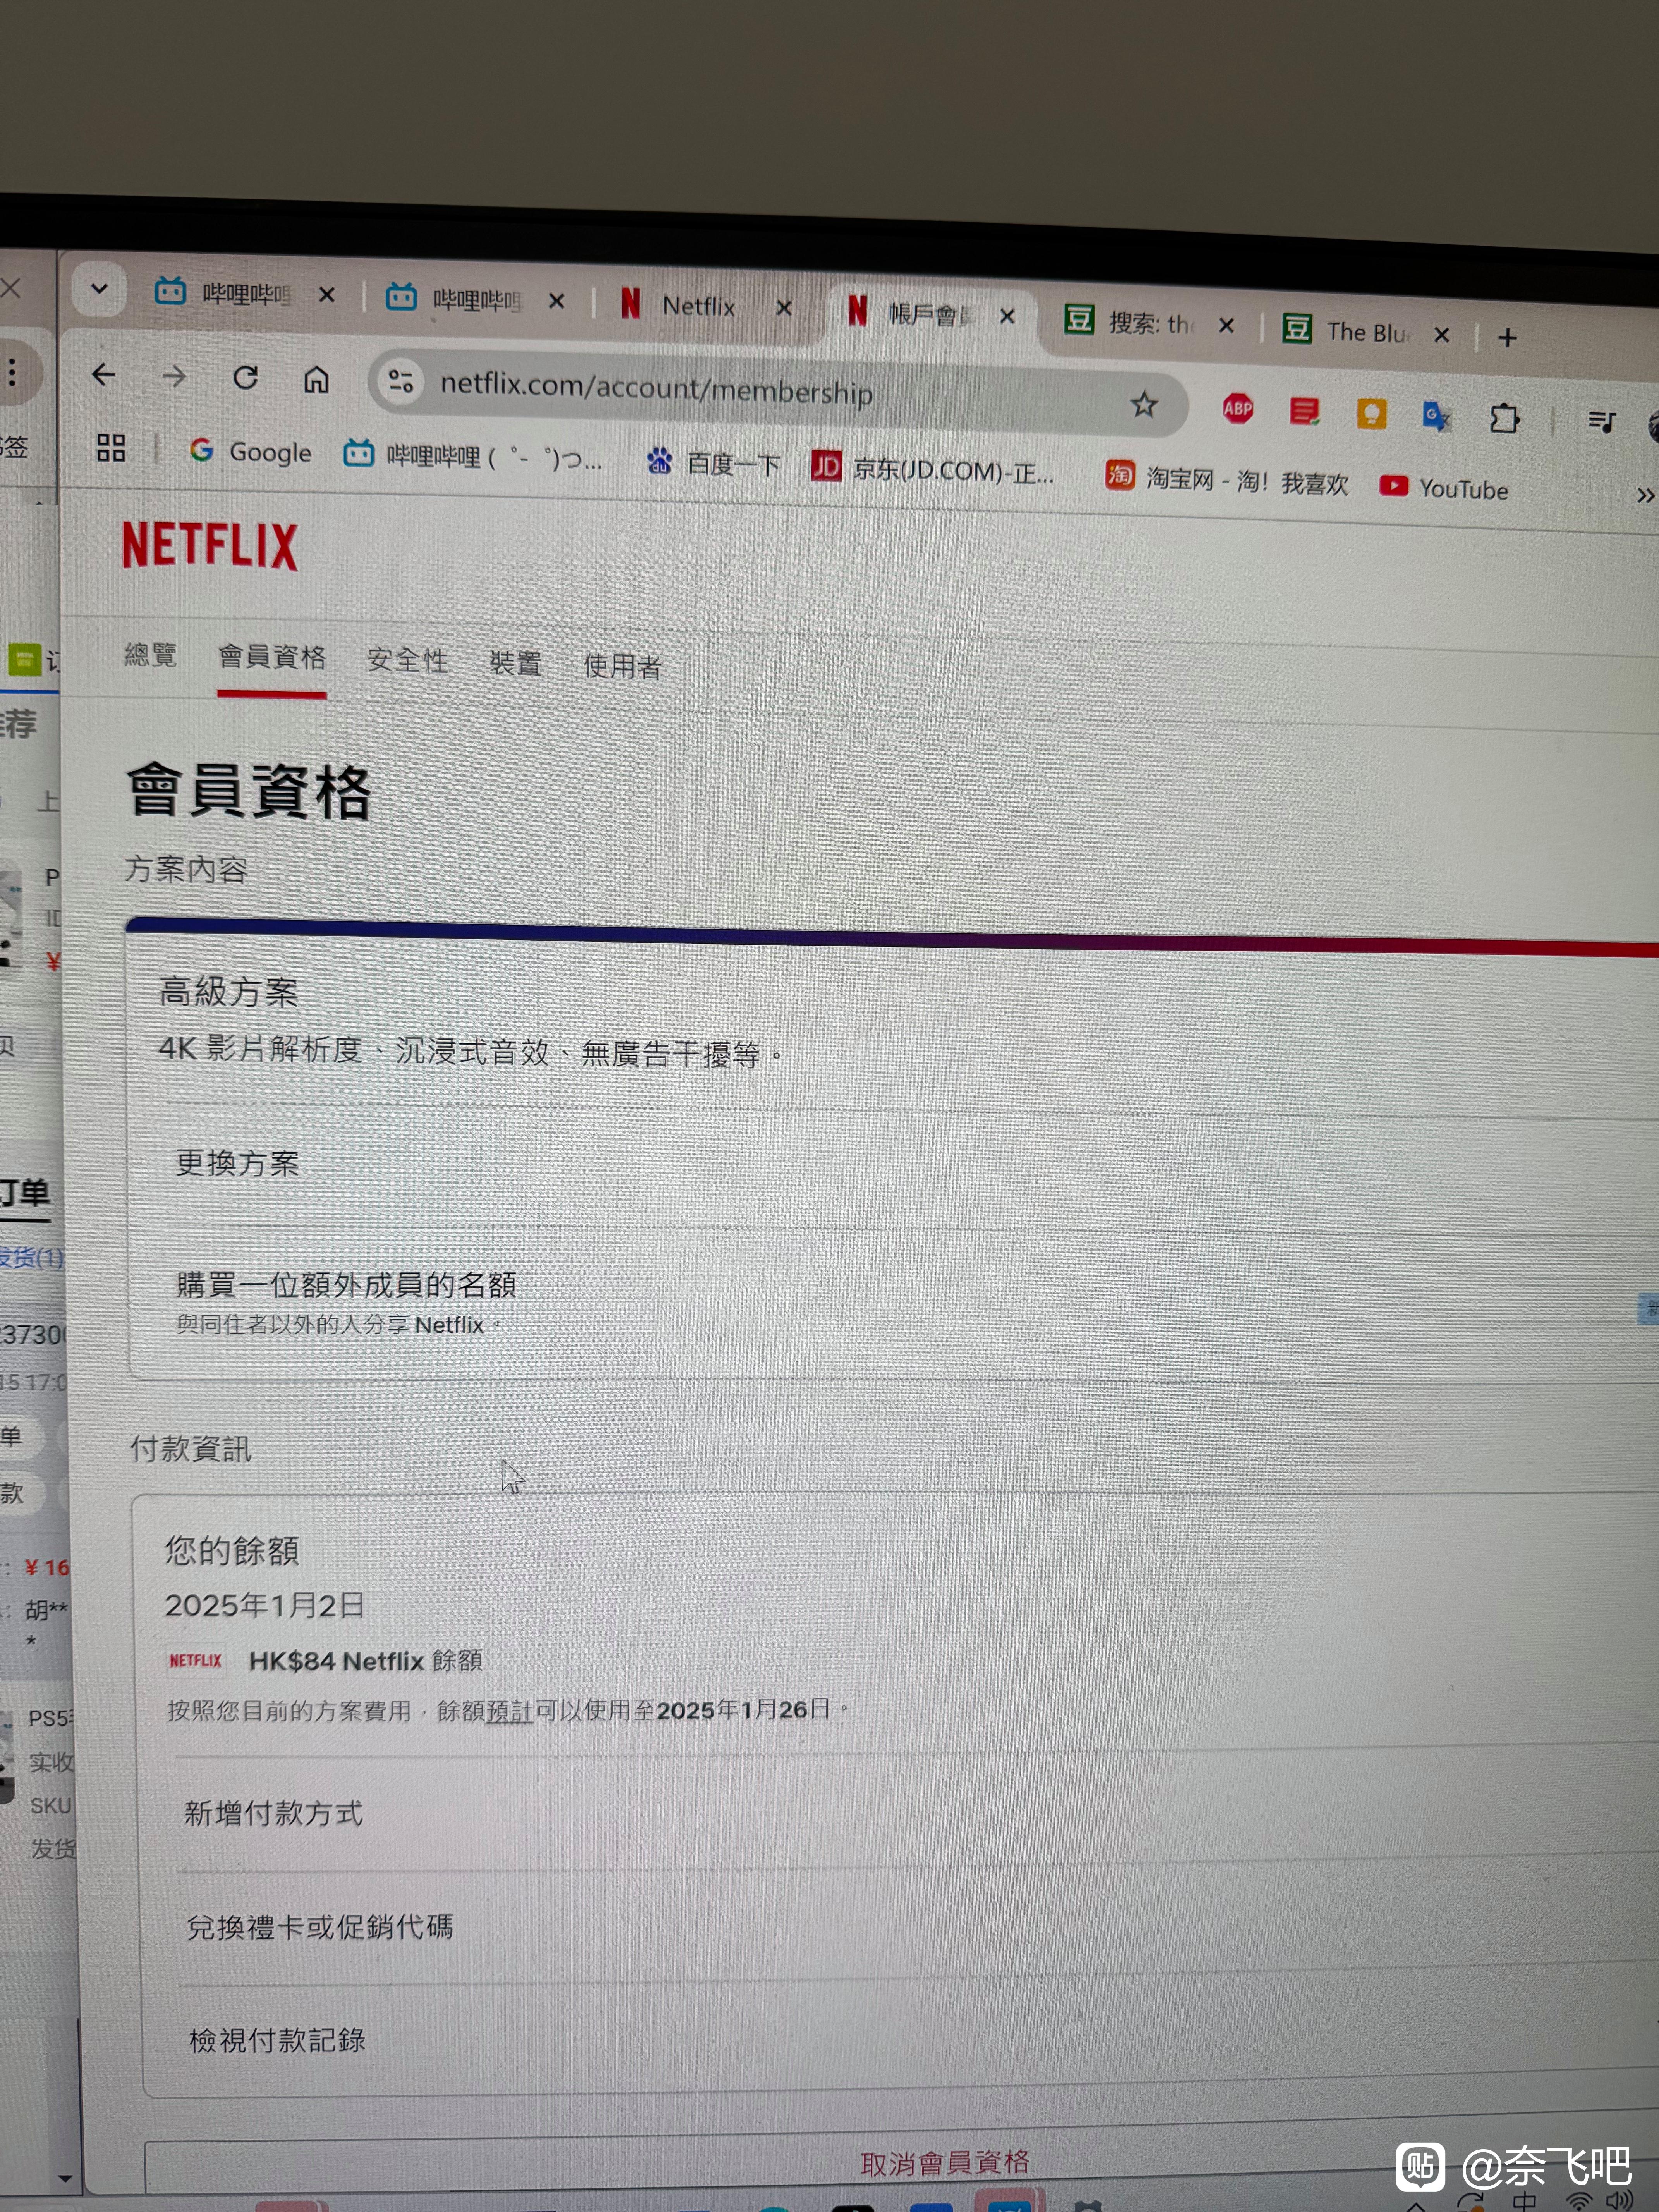Close the Netflix tab

pyautogui.click(x=784, y=308)
